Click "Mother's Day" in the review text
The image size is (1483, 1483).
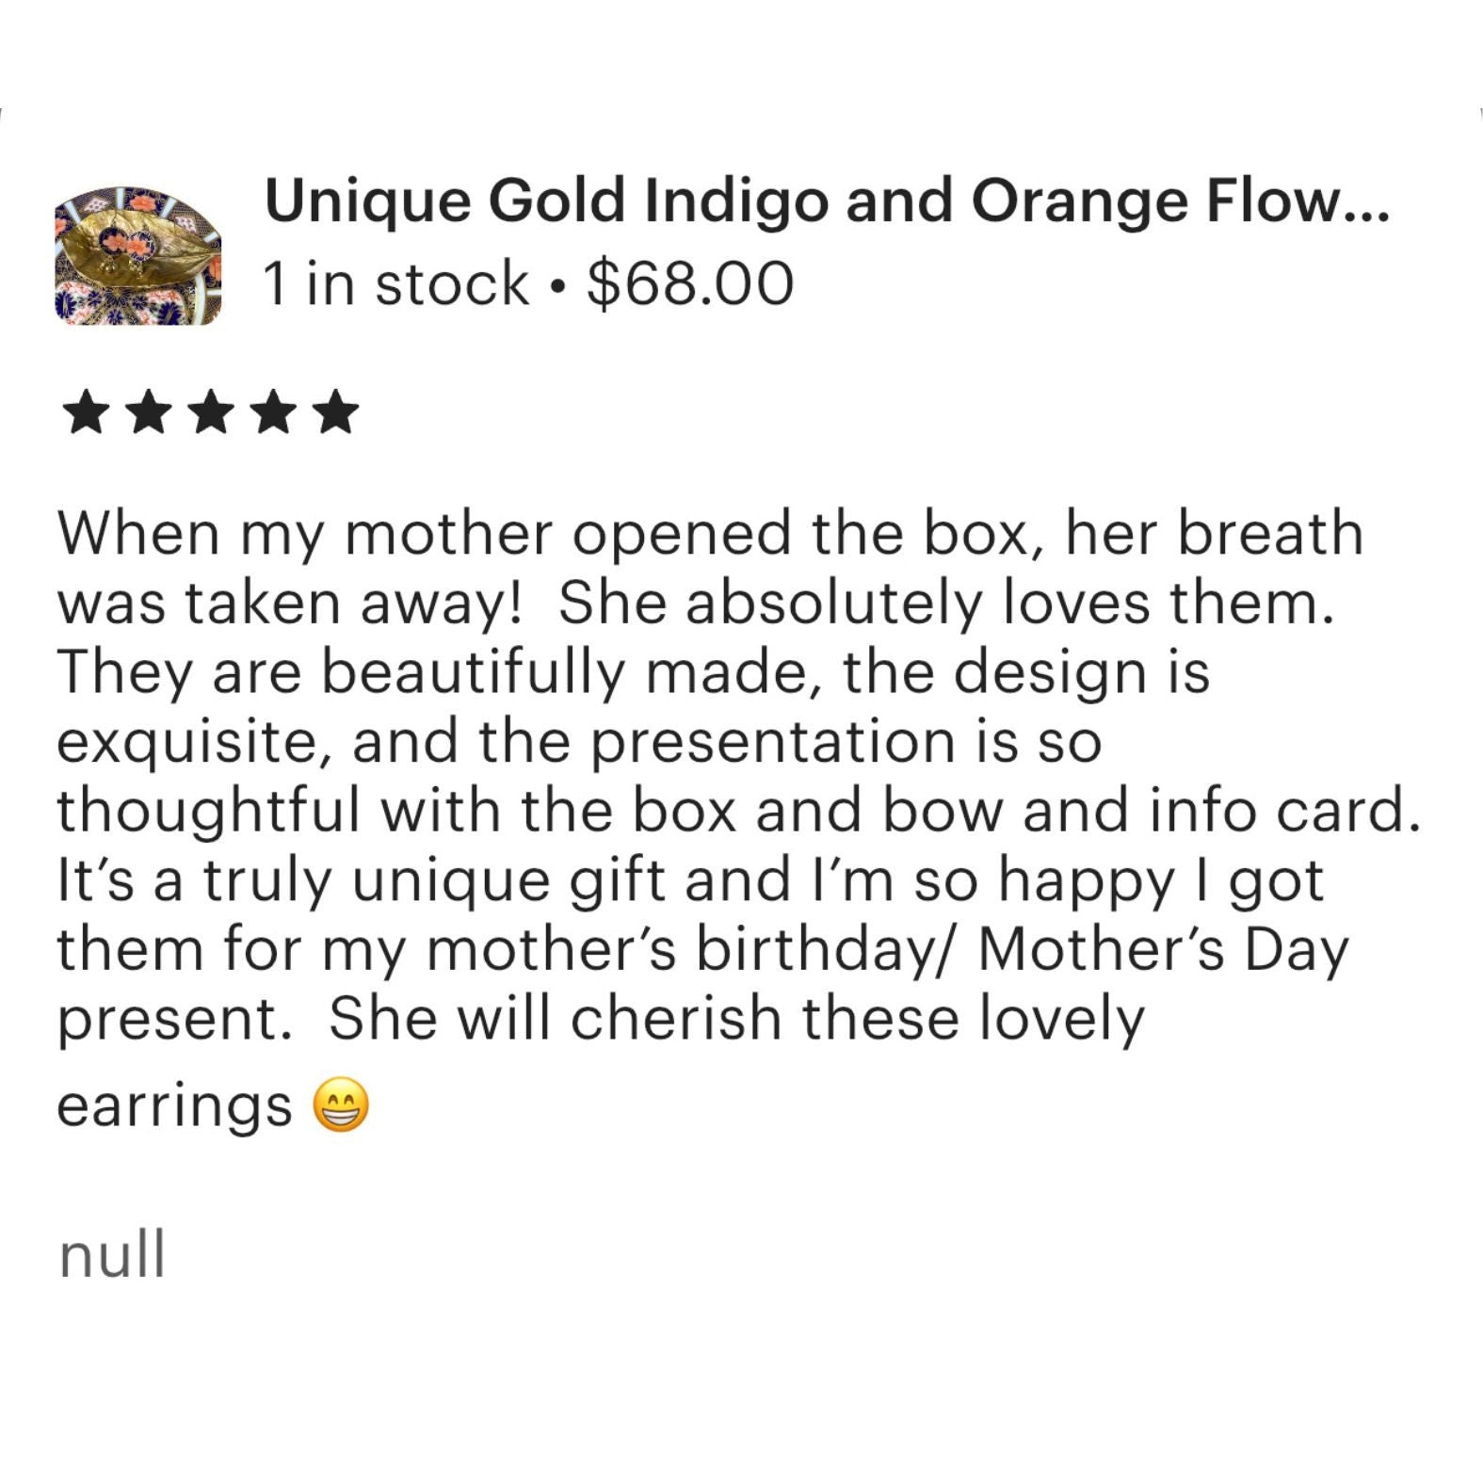(1163, 949)
